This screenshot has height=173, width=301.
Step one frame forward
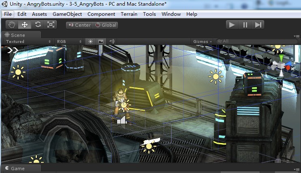(258, 25)
